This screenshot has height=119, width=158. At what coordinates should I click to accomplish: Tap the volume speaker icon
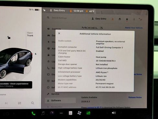tap(114, 113)
